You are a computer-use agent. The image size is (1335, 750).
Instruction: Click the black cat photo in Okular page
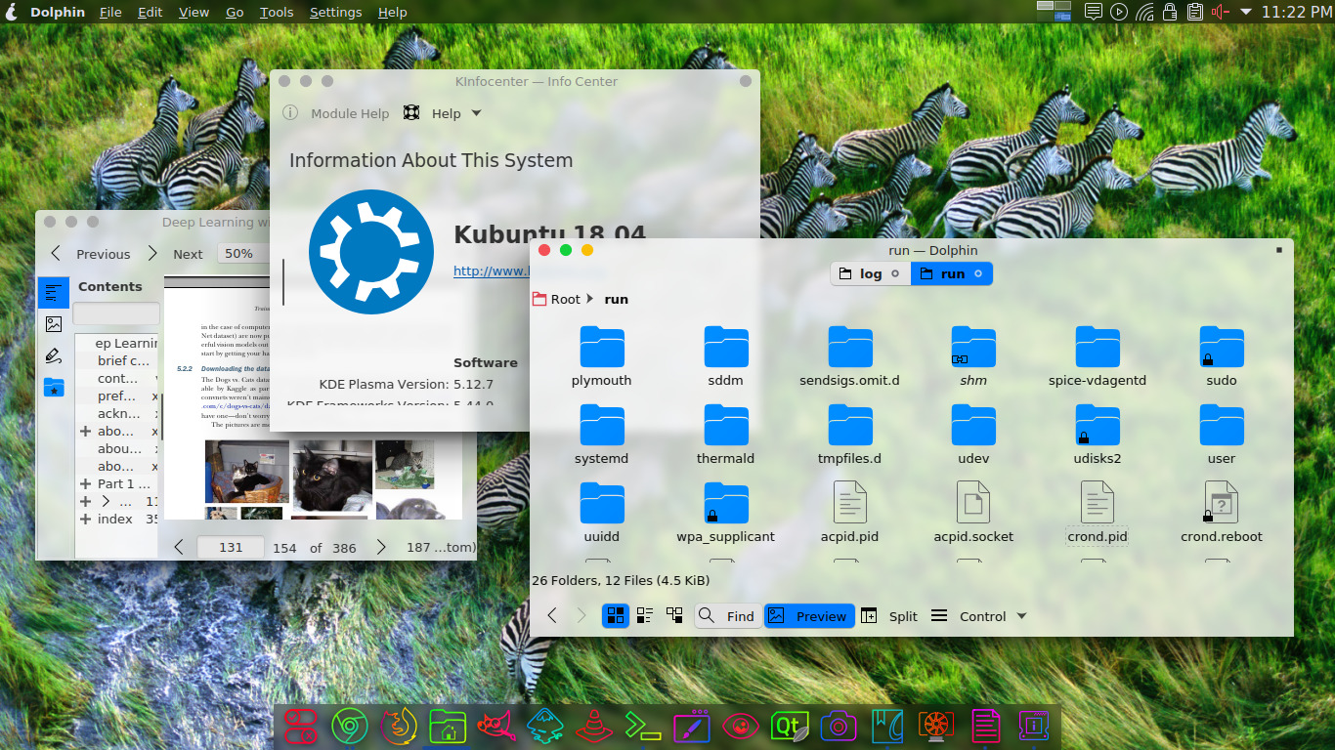[x=332, y=477]
